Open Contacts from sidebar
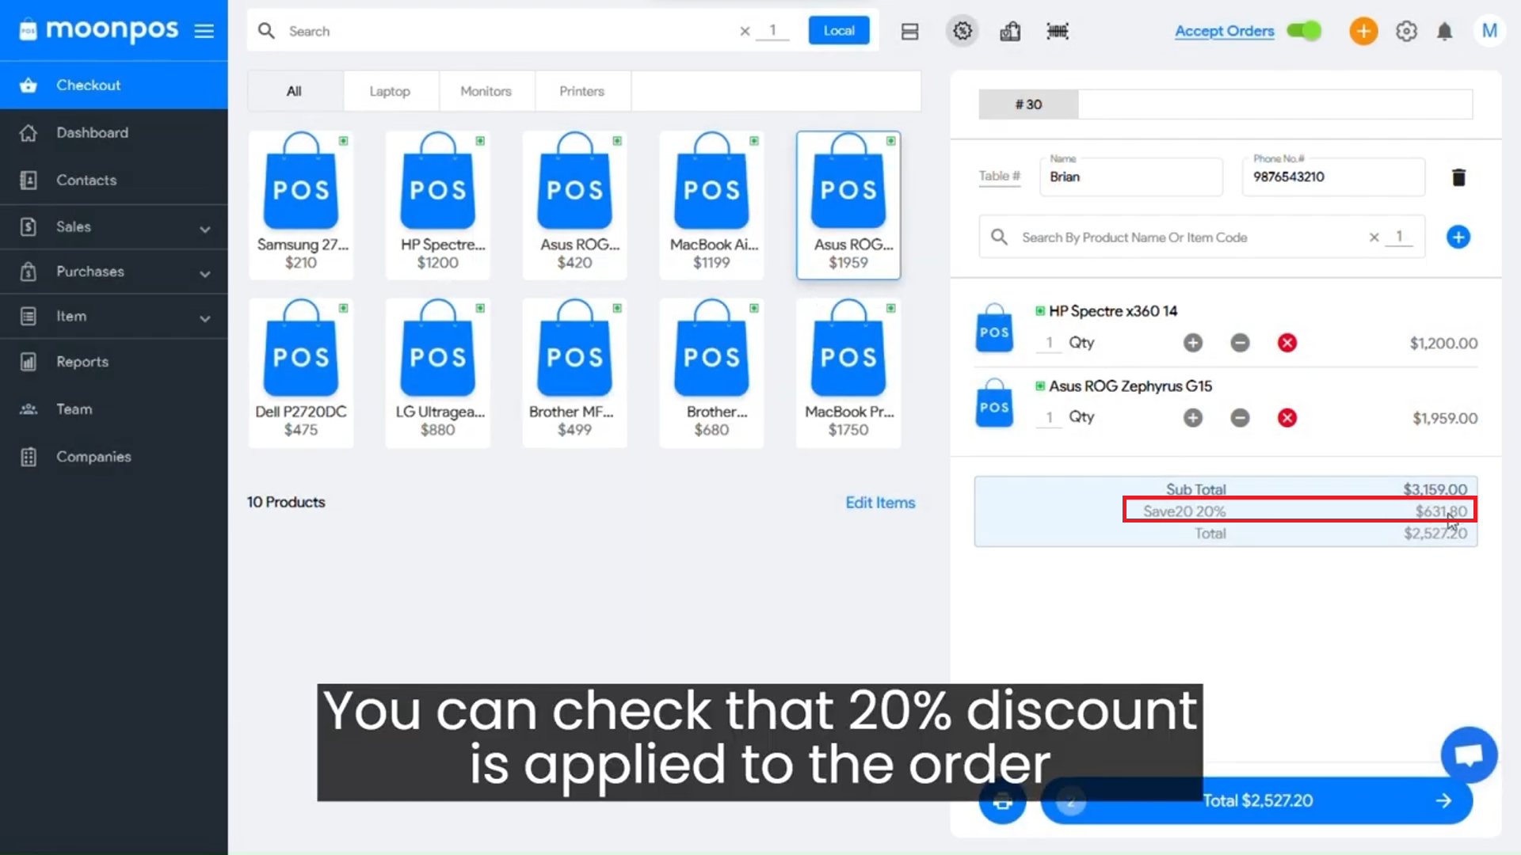Viewport: 1521px width, 855px height. [114, 180]
